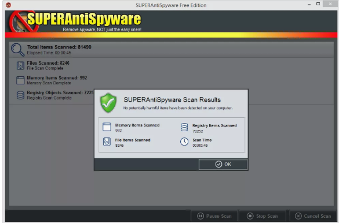Click the title bar application icon
The height and width of the screenshot is (223, 339).
click(9, 5)
